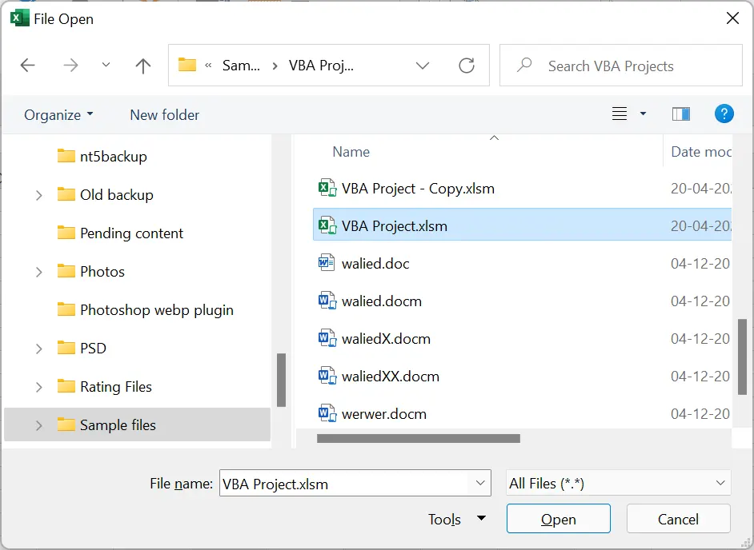Click inside the Search VBA Projects field
This screenshot has height=550, width=754.
coord(632,66)
